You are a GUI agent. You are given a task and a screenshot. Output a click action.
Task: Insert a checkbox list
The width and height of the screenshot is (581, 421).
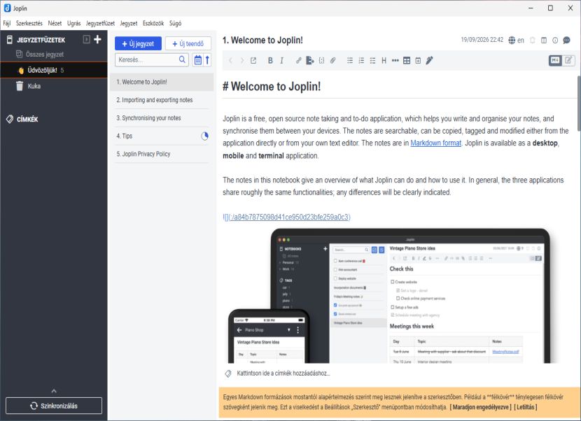[373, 60]
